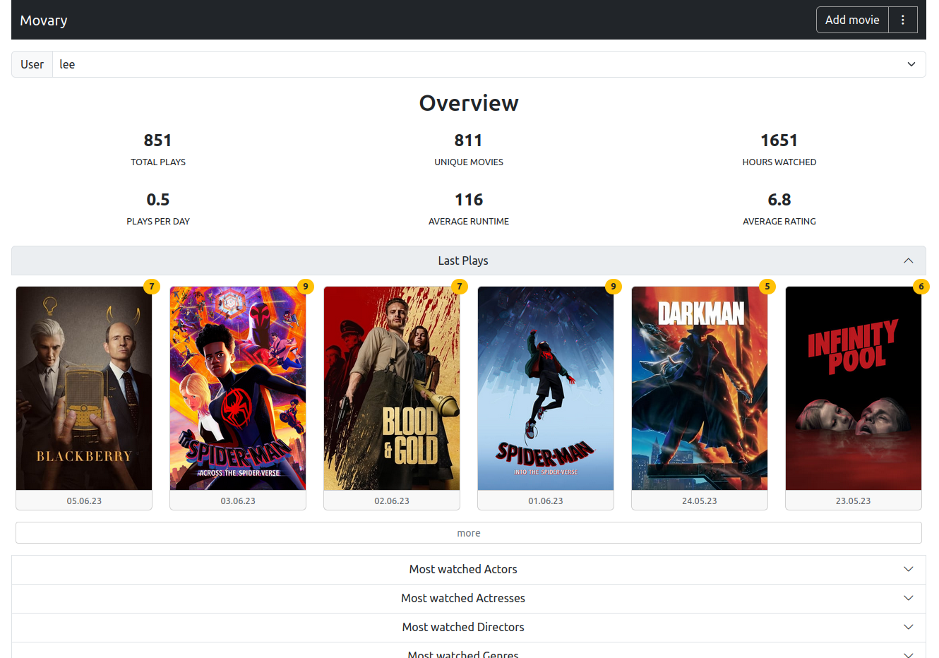Expand Most watched Directors section

click(463, 627)
